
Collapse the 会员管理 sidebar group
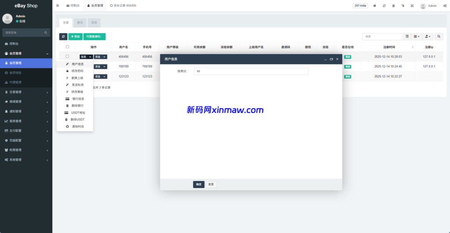(26, 53)
